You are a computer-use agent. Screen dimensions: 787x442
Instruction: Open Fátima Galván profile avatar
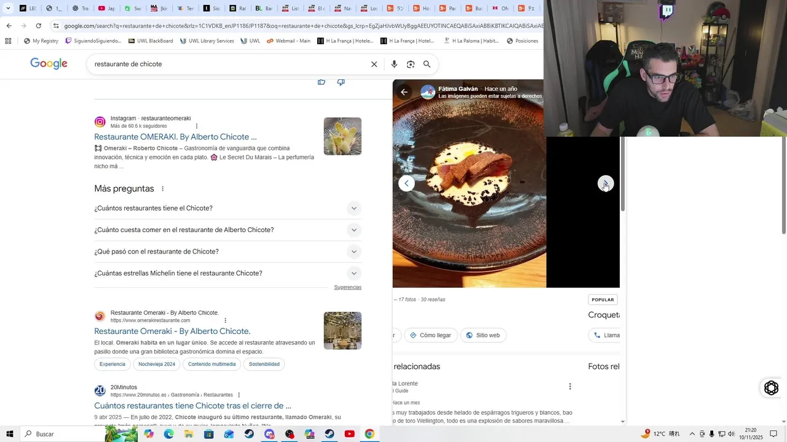coord(428,92)
